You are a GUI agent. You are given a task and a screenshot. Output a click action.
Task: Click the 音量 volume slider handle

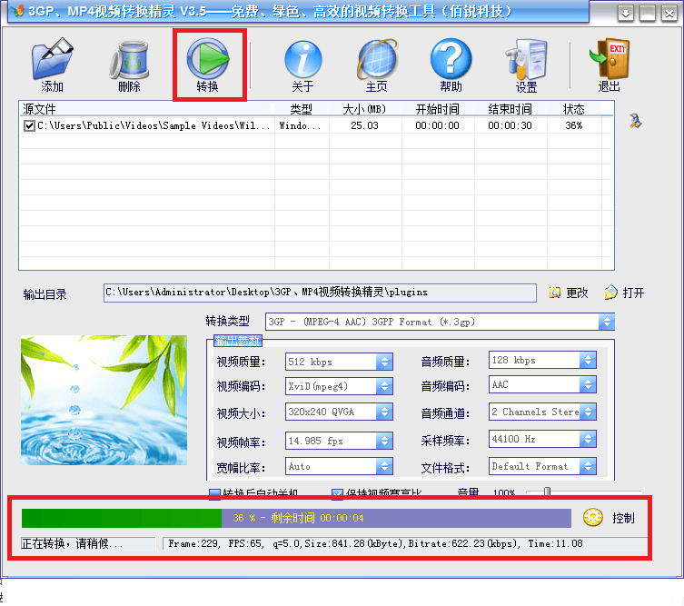click(x=547, y=492)
